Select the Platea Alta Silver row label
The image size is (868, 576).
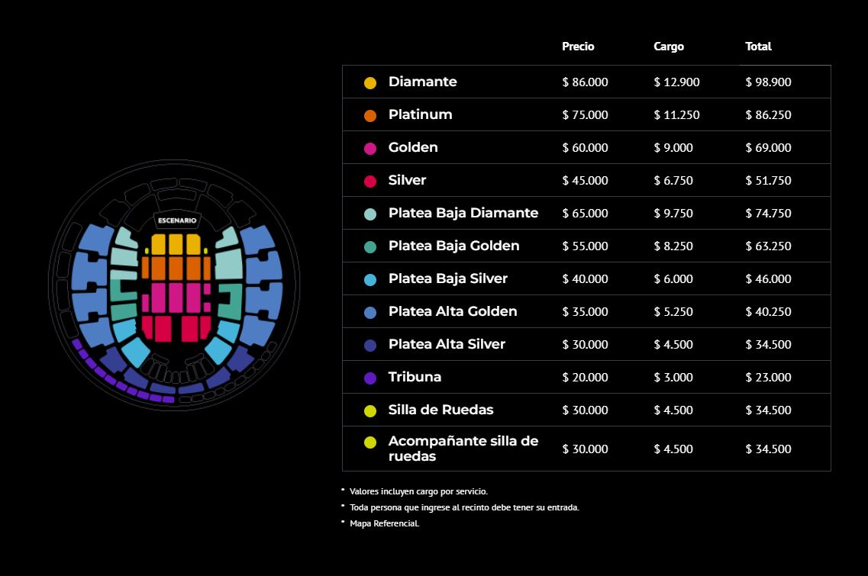point(447,344)
